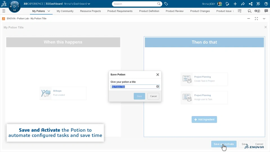Image resolution: width=270 pixels, height=152 pixels.
Task: Click the bottom Cancel button
Action: pos(259,144)
